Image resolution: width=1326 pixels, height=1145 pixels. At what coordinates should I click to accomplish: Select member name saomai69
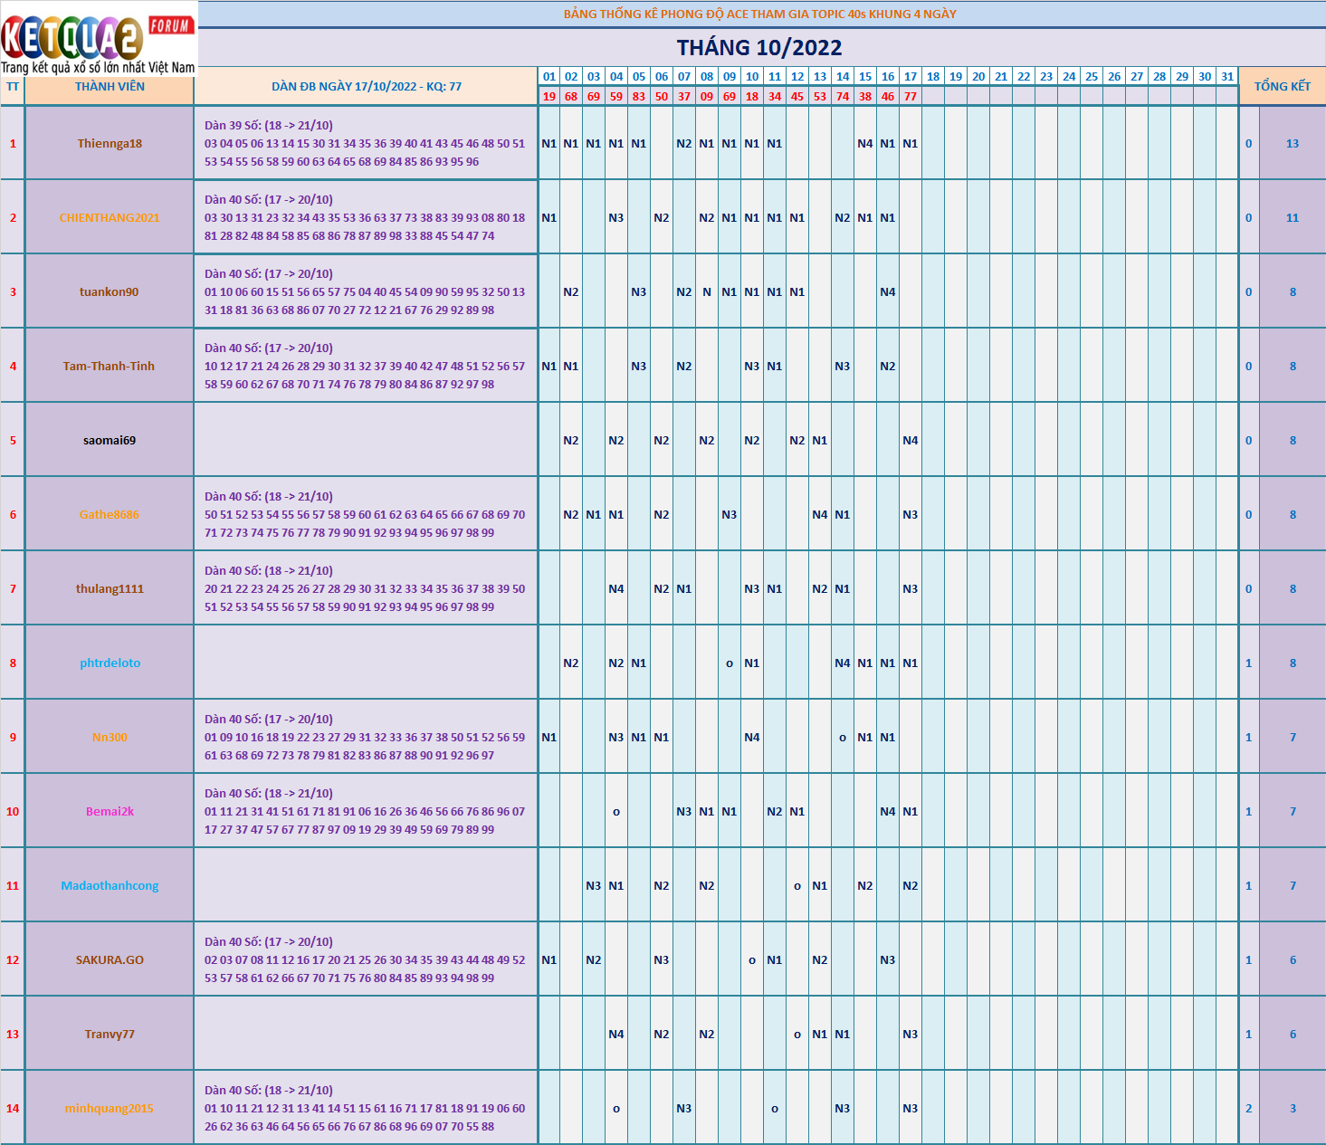pos(110,441)
